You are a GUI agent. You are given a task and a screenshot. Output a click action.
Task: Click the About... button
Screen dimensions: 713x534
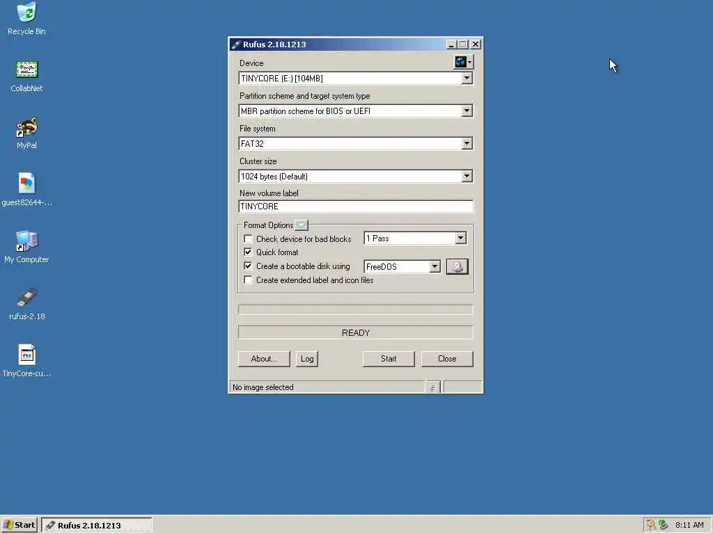pyautogui.click(x=264, y=359)
